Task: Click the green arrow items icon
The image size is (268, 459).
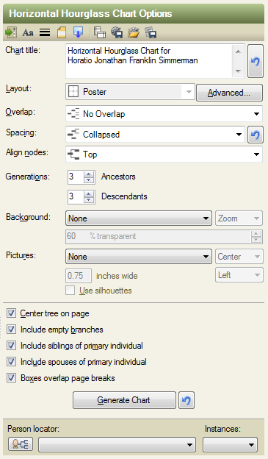Action: (x=11, y=32)
